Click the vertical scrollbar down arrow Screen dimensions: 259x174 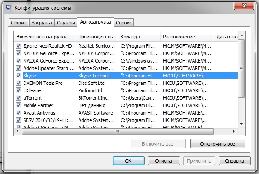(242, 124)
